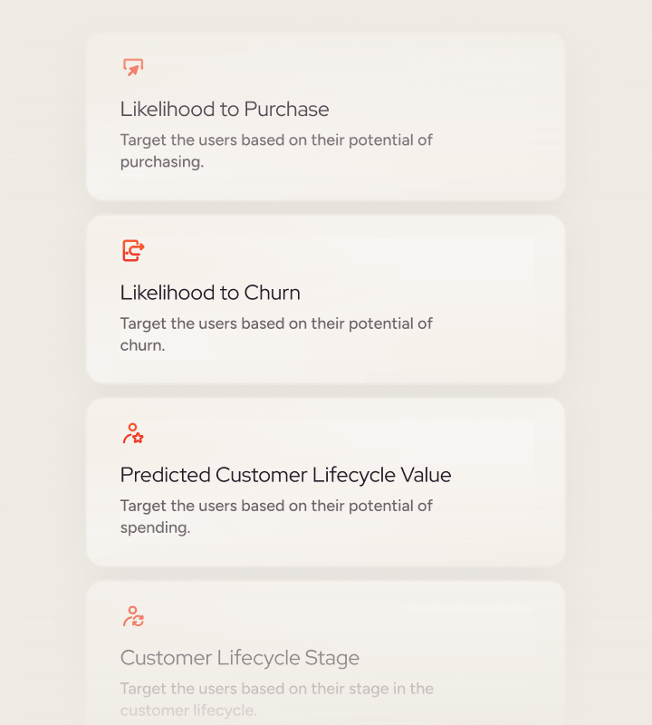Select Predicted Customer Lifecycle Value title
Viewport: 652px width, 725px height.
coord(285,475)
